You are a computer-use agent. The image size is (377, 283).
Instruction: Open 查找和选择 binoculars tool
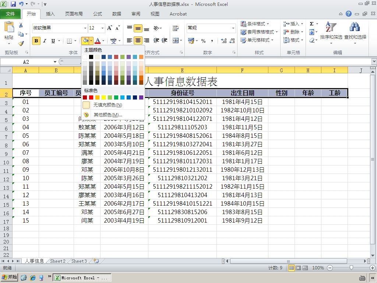(355, 33)
